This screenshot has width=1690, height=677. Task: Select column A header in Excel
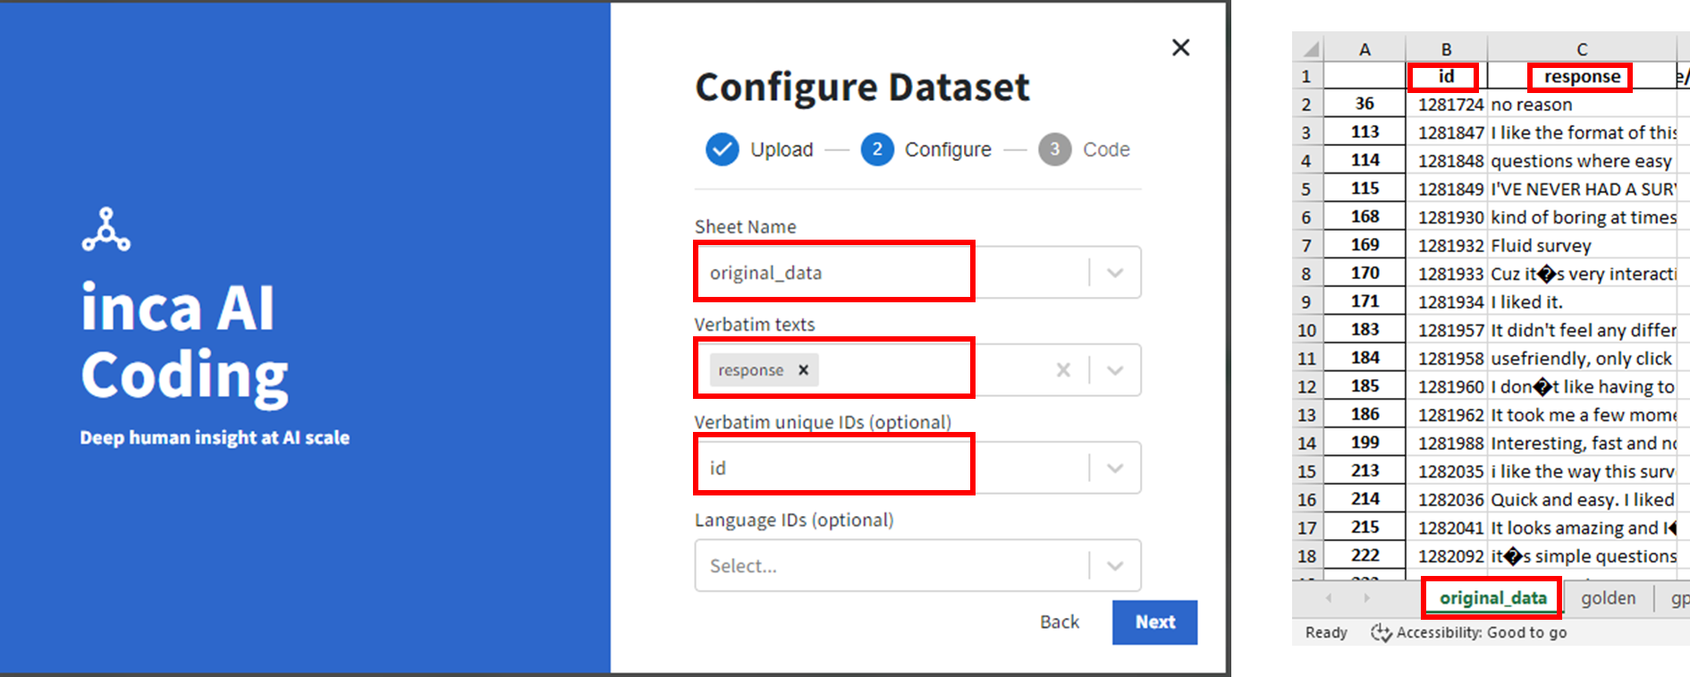click(1365, 49)
